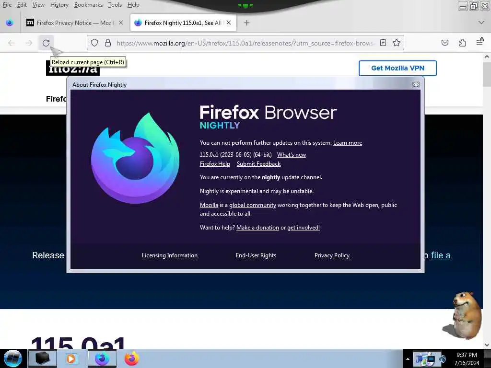Open the tracking protection shield icon
This screenshot has height=368, width=491.
pyautogui.click(x=94, y=43)
